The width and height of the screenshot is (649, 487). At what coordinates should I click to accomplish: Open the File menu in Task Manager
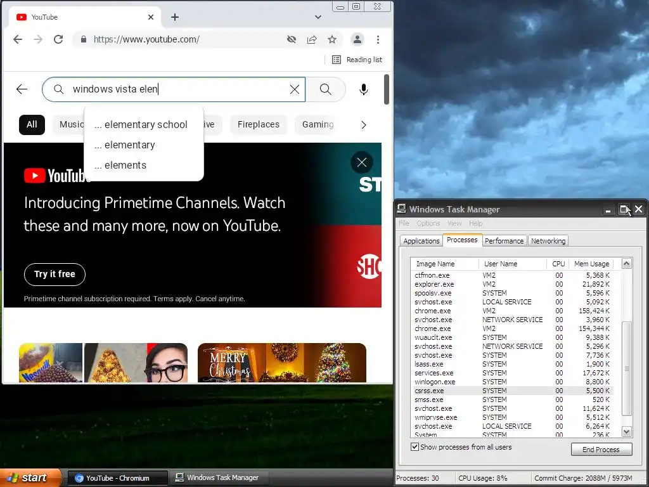404,223
